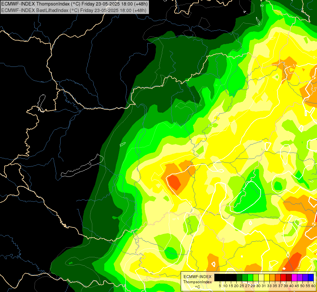The width and height of the screenshot is (317, 292).
Task: Click the °C unit label in legend
Action: pos(198,287)
